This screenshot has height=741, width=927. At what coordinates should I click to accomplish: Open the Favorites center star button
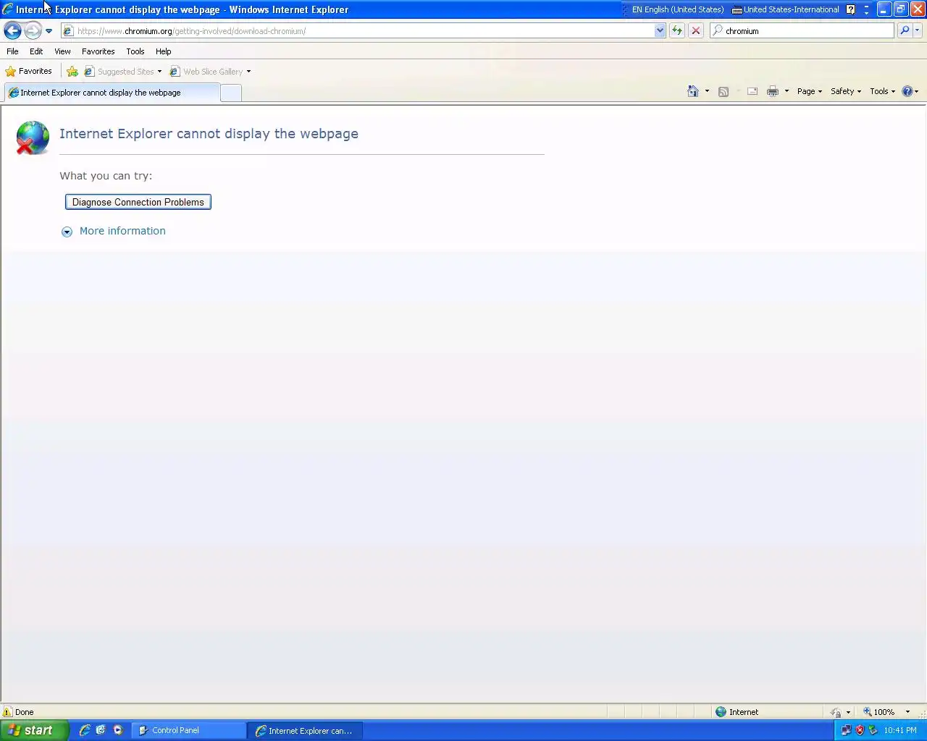[x=29, y=71]
